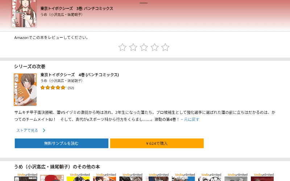Open the volume 3 cover thumbnail
The height and width of the screenshot is (181, 290).
point(24,13)
